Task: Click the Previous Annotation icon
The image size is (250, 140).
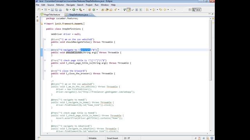Action: point(154,10)
